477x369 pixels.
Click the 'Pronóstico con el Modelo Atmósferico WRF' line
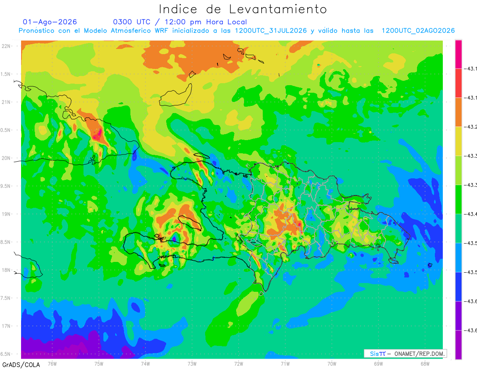coord(237,31)
